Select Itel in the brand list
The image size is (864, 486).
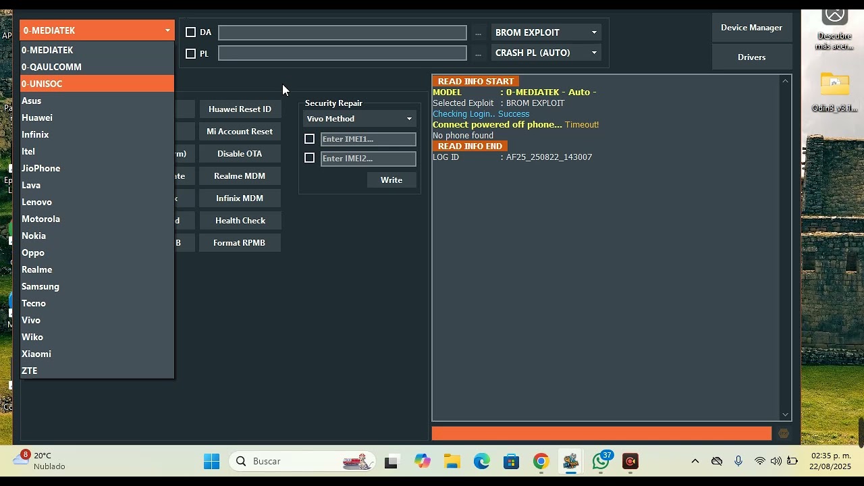[x=97, y=151]
